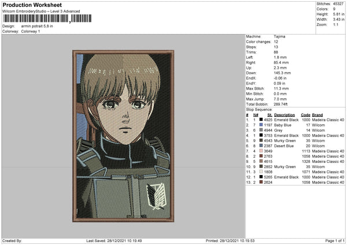Screen dimensions: 347x245
Task: Click the Machine value "Tajima"
Action: [x=279, y=36]
